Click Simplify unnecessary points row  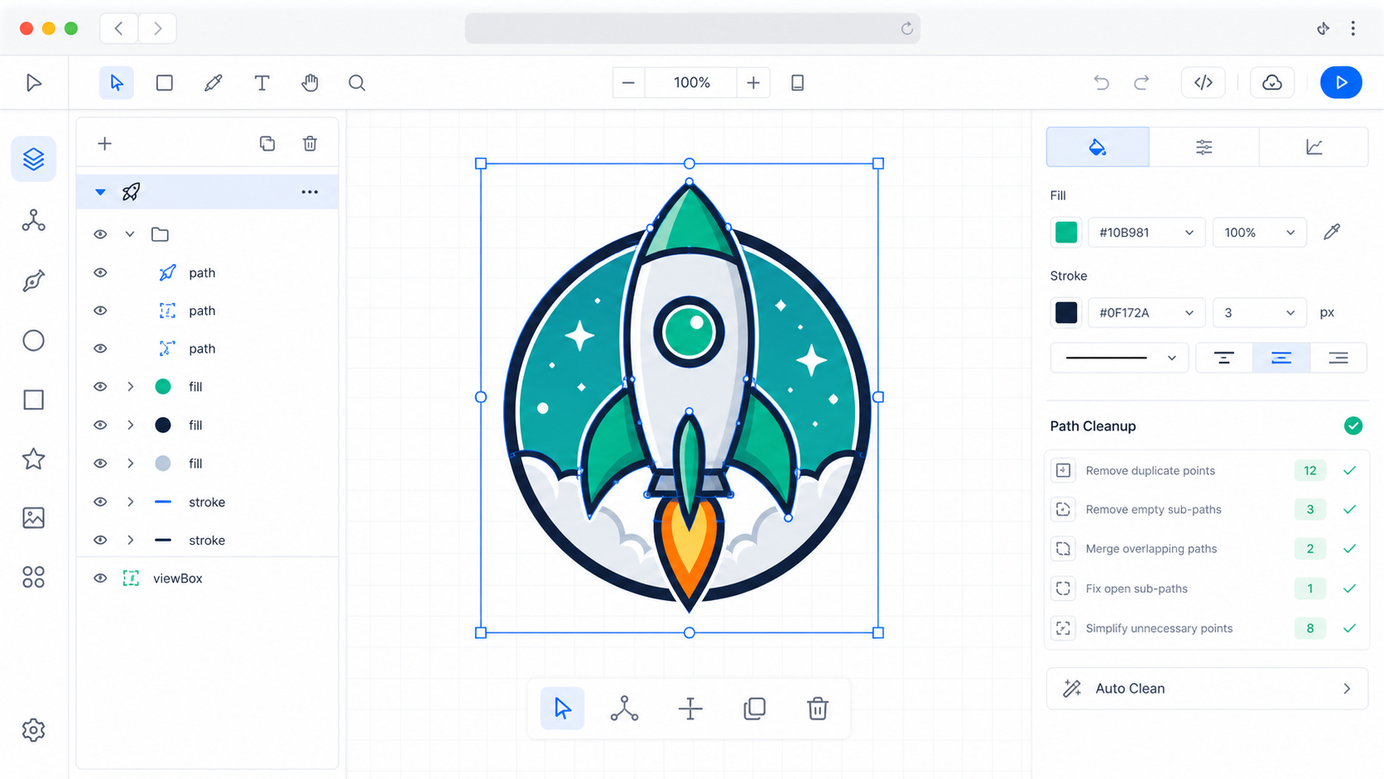pos(1207,628)
